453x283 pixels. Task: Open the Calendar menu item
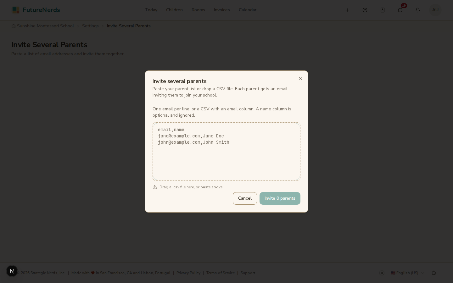pos(248,10)
